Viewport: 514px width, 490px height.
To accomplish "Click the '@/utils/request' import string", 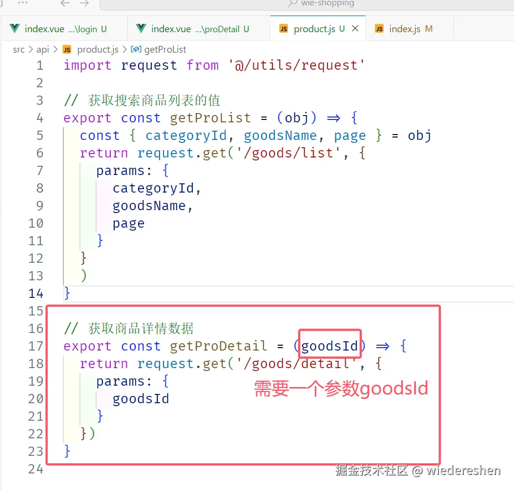I will (297, 65).
